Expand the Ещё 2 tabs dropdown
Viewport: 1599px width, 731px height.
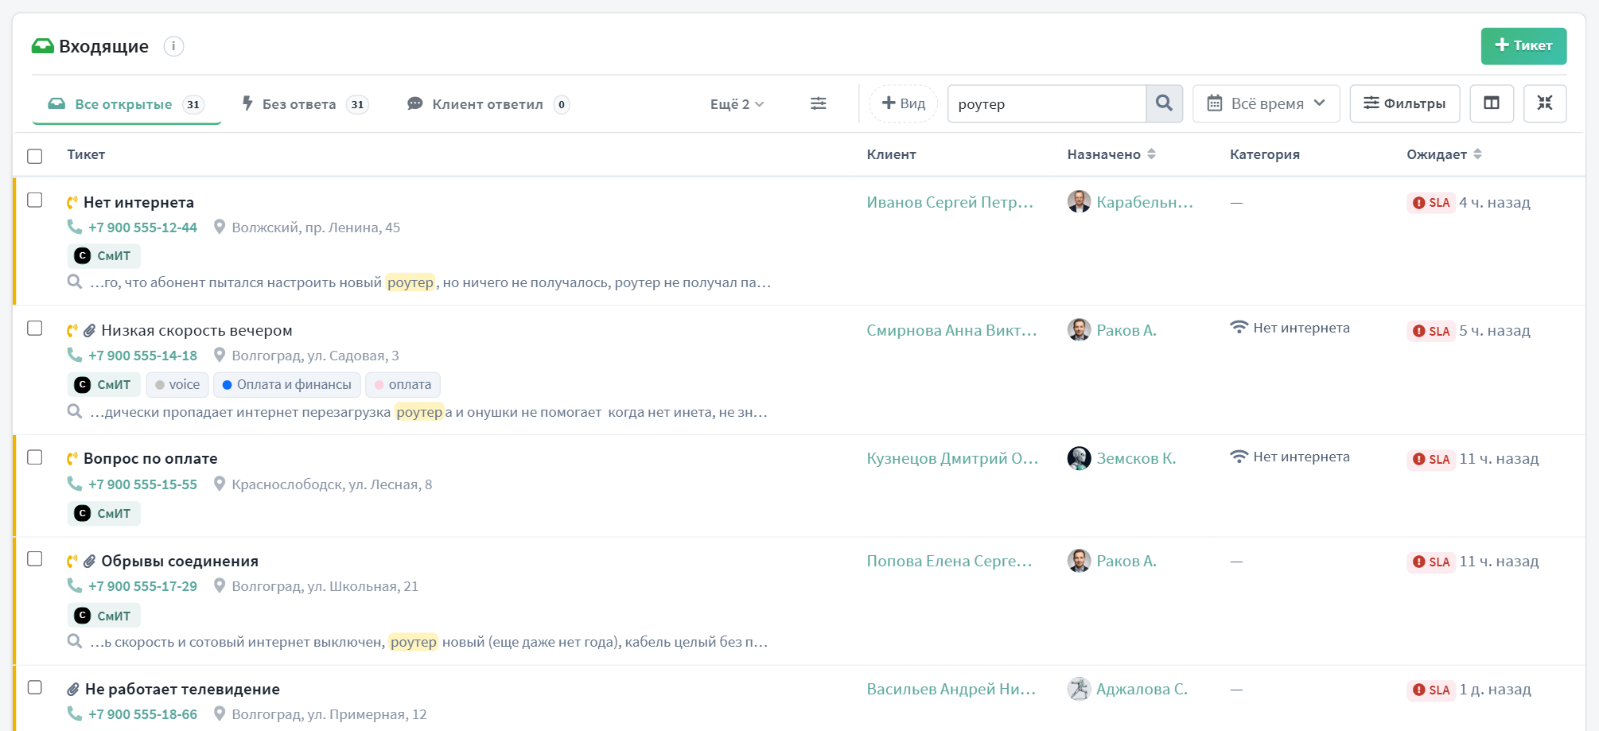pyautogui.click(x=737, y=104)
